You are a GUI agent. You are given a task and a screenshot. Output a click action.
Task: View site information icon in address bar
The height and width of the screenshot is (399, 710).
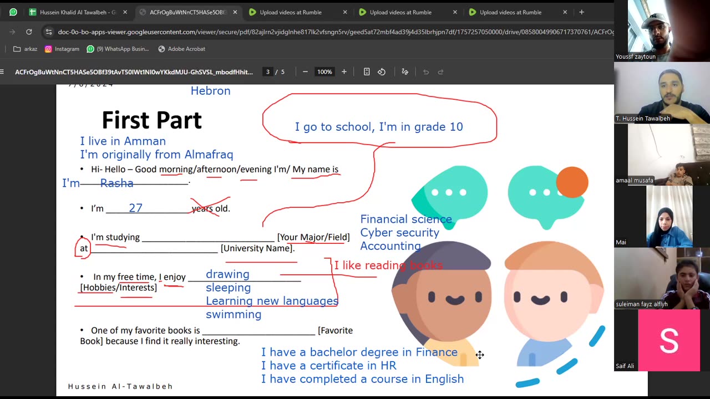[x=49, y=32]
